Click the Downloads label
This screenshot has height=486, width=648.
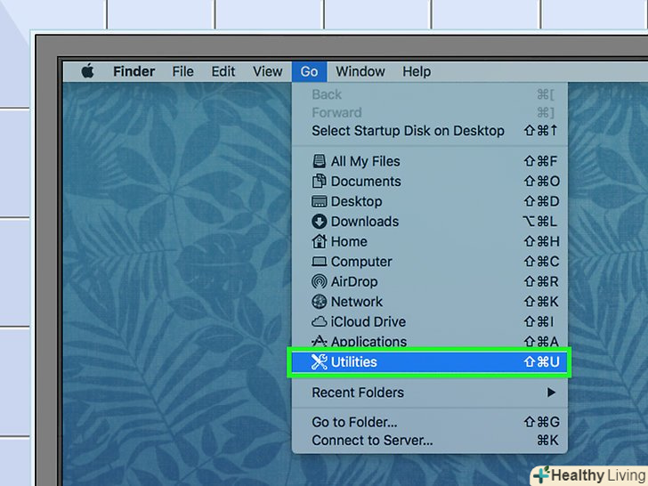[365, 222]
